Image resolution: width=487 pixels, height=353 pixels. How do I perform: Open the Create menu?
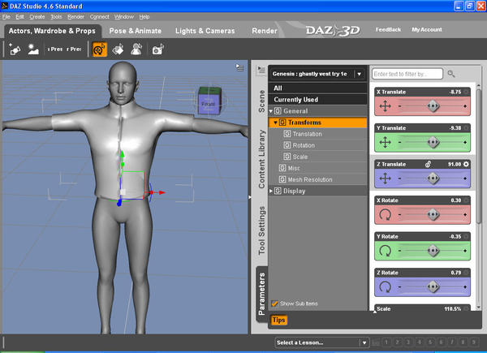click(37, 17)
